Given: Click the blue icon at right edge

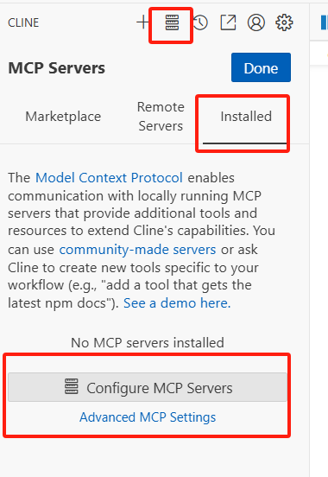Looking at the screenshot, I should 324,22.
